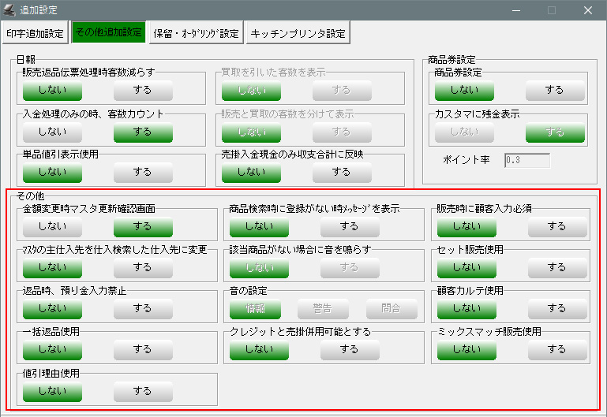Viewport: 607px width, 417px height.
Task: Set 入金処理のみの時、客数カウント to しない
Action: [x=52, y=131]
